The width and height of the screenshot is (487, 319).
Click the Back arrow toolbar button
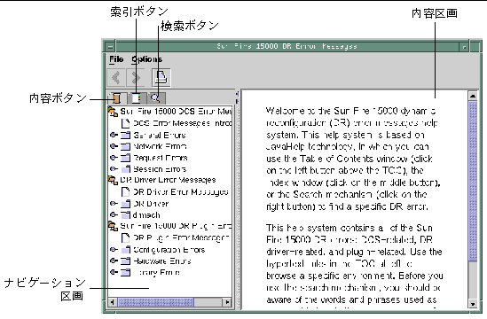click(116, 77)
